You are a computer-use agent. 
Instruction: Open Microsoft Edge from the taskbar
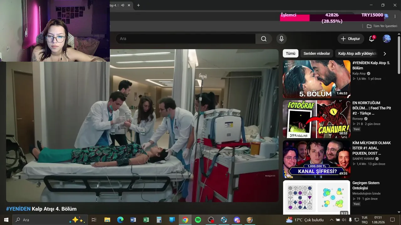120,220
